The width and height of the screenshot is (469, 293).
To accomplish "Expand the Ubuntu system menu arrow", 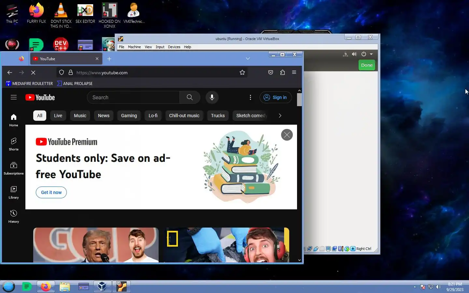I will coord(371,54).
